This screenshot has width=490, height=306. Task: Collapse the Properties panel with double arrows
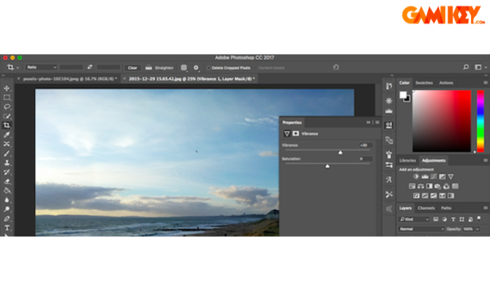368,122
